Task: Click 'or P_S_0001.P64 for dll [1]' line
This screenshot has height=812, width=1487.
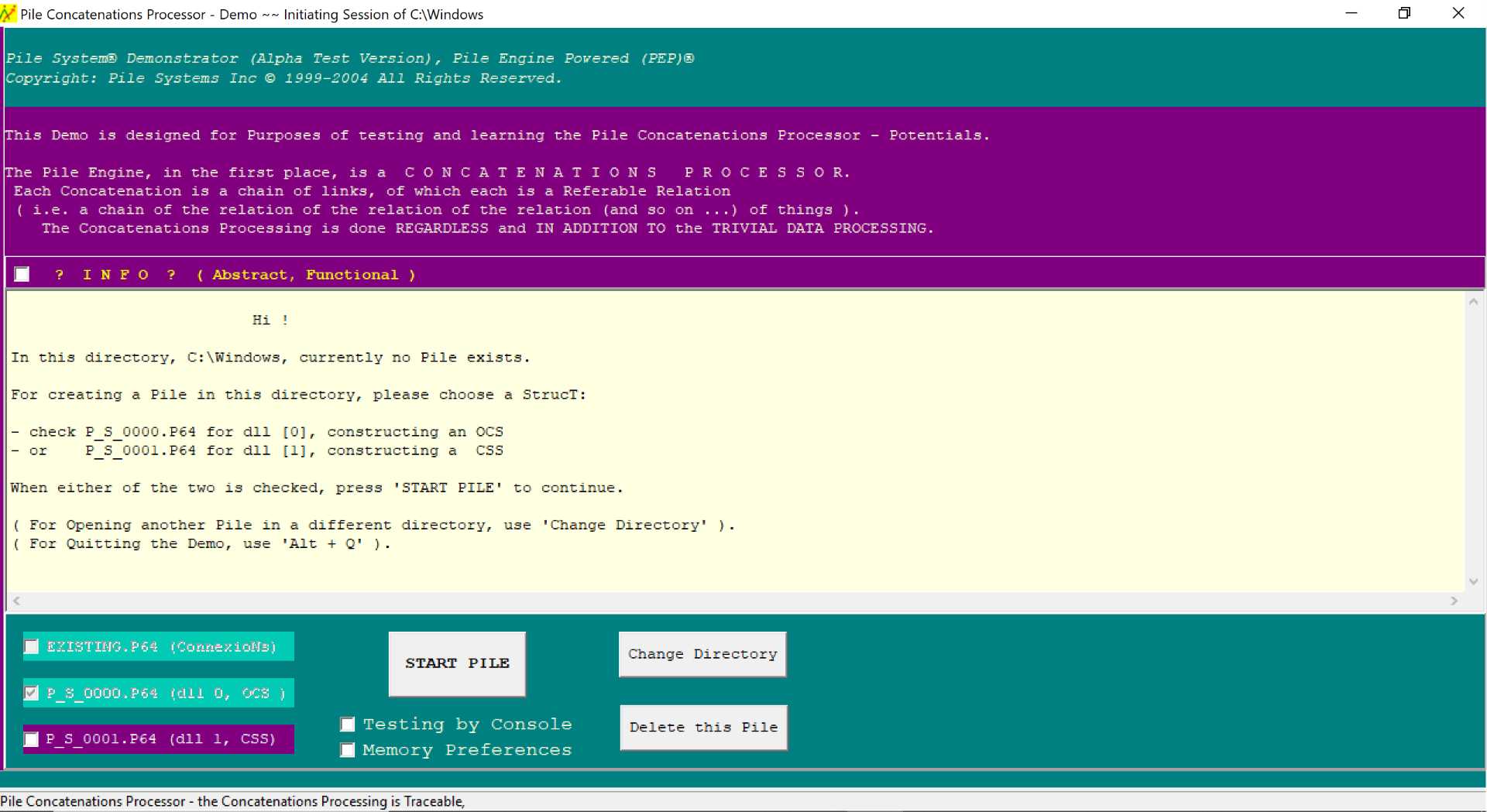Action: (x=257, y=451)
